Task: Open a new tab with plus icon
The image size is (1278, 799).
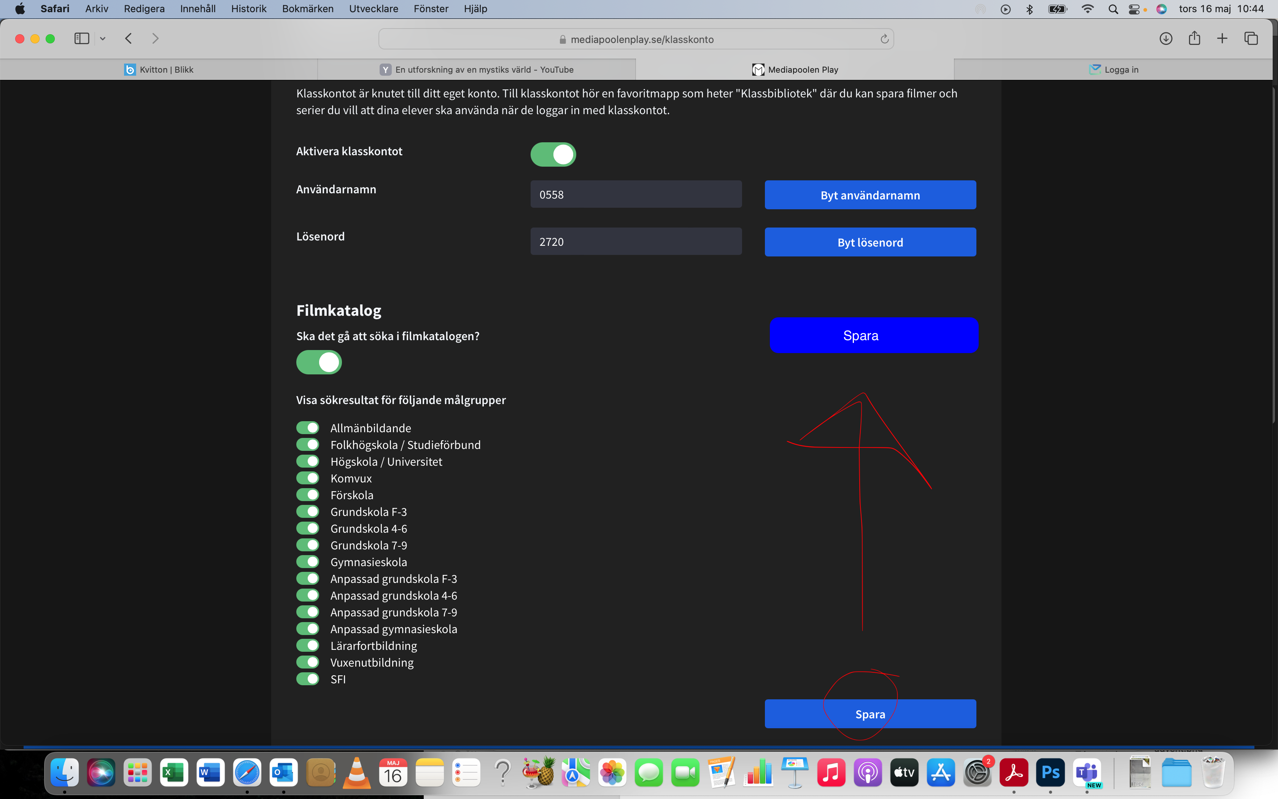Action: tap(1222, 38)
